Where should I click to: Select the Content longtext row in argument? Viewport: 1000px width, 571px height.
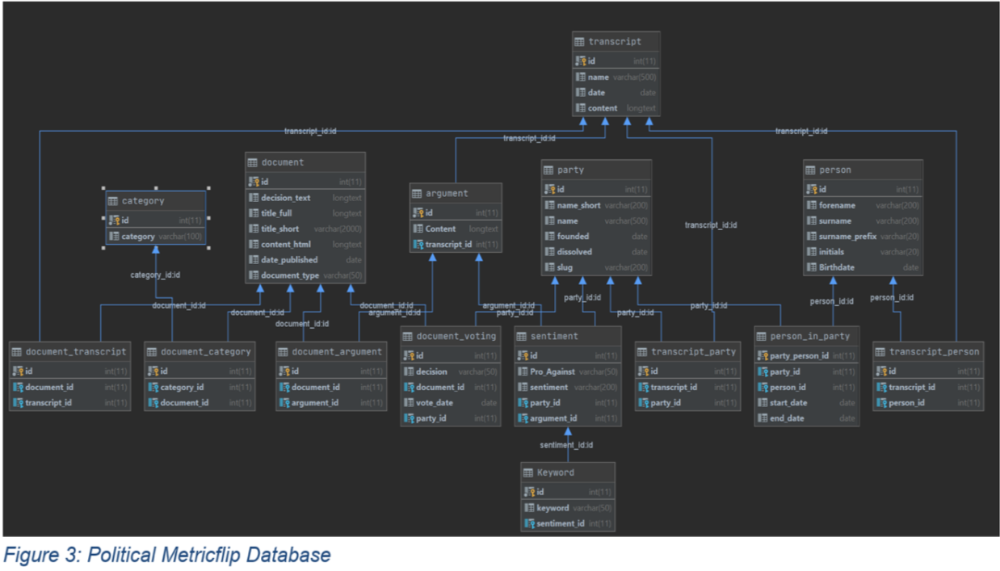tap(456, 229)
